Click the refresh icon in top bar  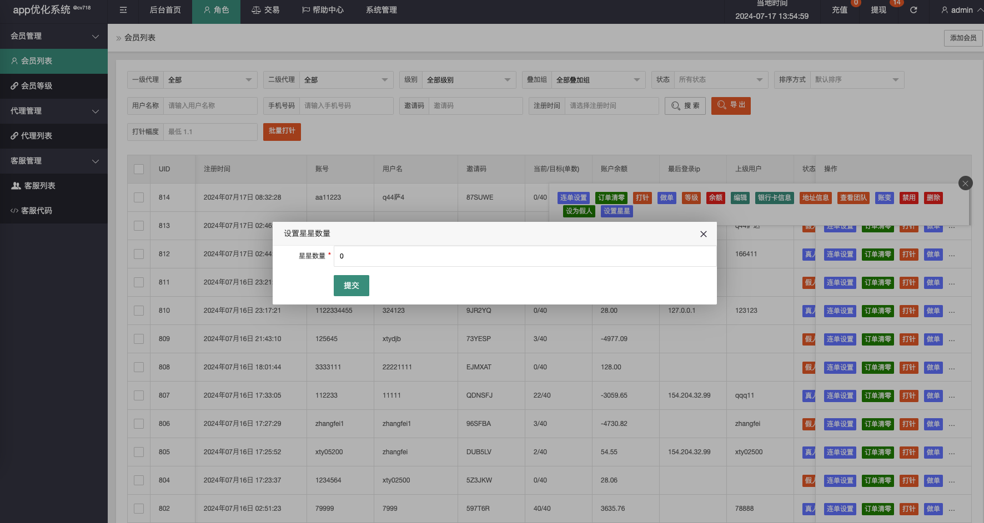[913, 10]
